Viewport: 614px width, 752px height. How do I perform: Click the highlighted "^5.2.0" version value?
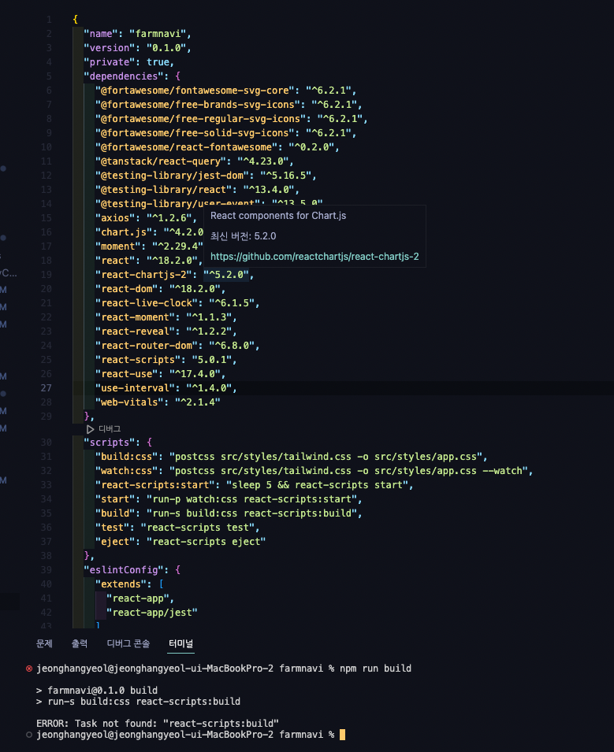(x=226, y=275)
